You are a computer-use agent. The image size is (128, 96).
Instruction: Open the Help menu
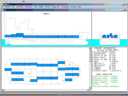79,7
